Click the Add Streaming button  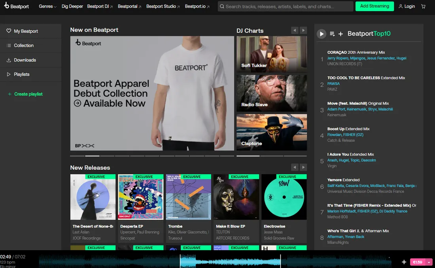tap(374, 6)
